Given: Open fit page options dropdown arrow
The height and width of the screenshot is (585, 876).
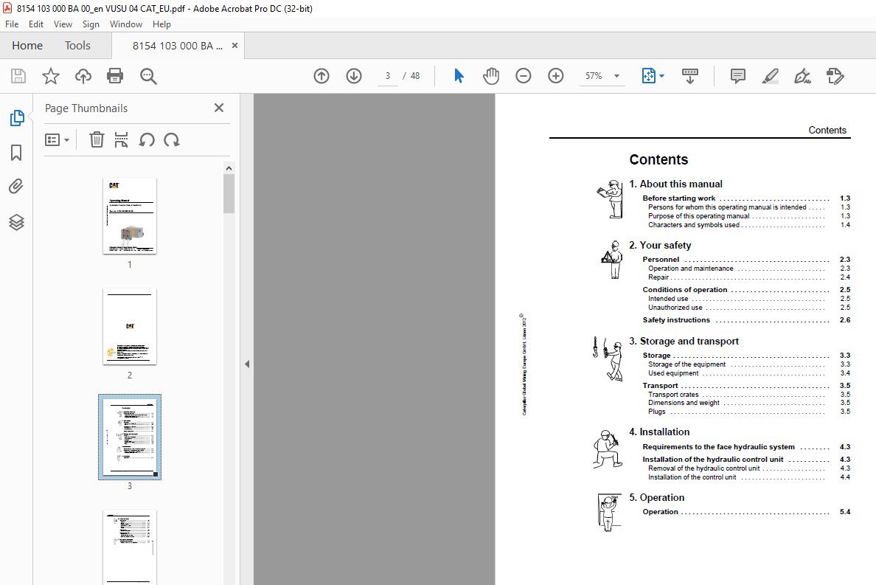Looking at the screenshot, I should click(x=662, y=76).
